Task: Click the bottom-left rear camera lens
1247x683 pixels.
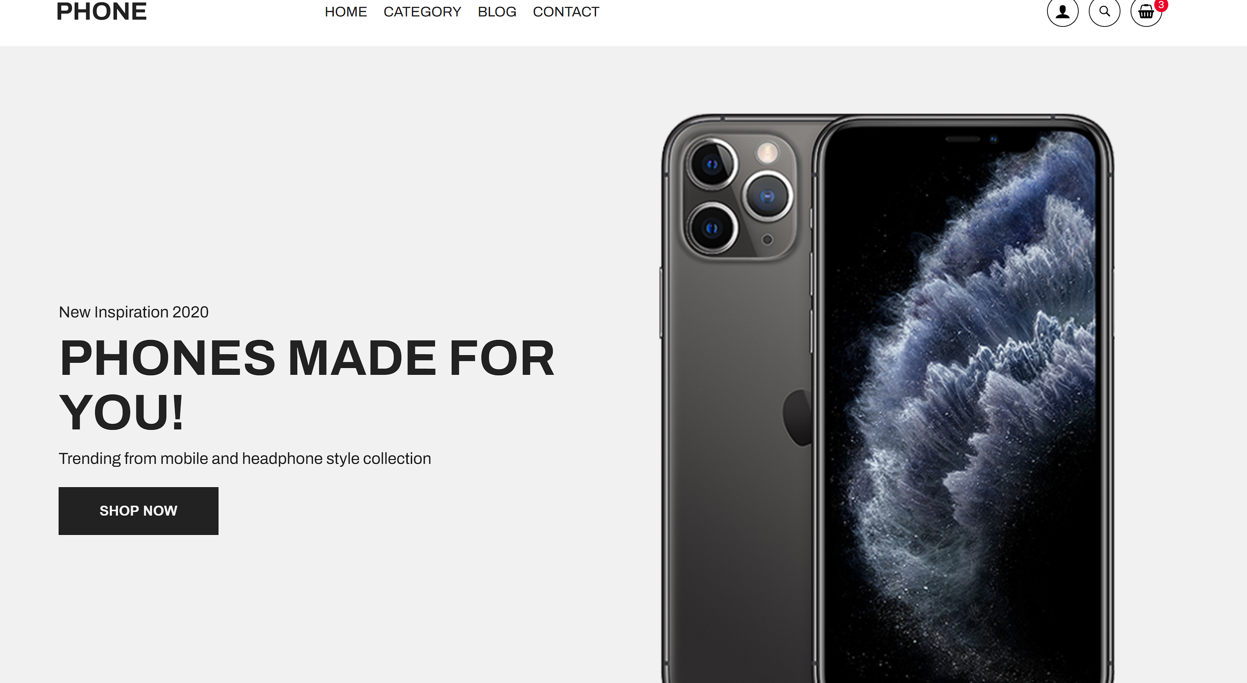Action: tap(712, 228)
